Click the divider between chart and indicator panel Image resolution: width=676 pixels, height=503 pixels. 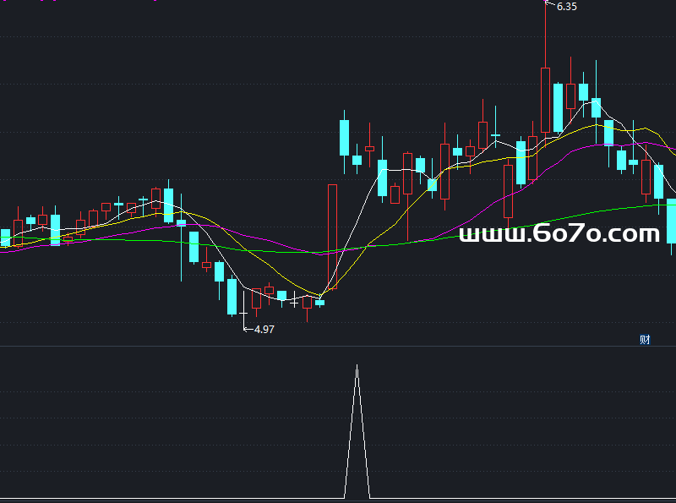338,346
